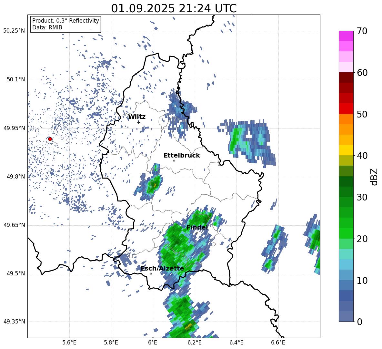Image resolution: width=382 pixels, height=349 pixels.
Task: Click the 50.25°N latitude label
Action: click(x=14, y=31)
